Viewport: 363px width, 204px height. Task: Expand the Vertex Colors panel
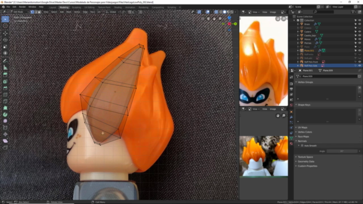pos(296,132)
